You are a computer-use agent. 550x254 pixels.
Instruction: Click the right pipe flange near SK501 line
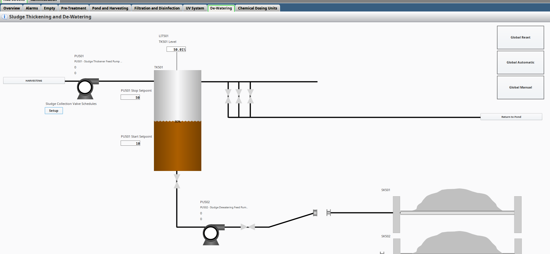(329, 213)
